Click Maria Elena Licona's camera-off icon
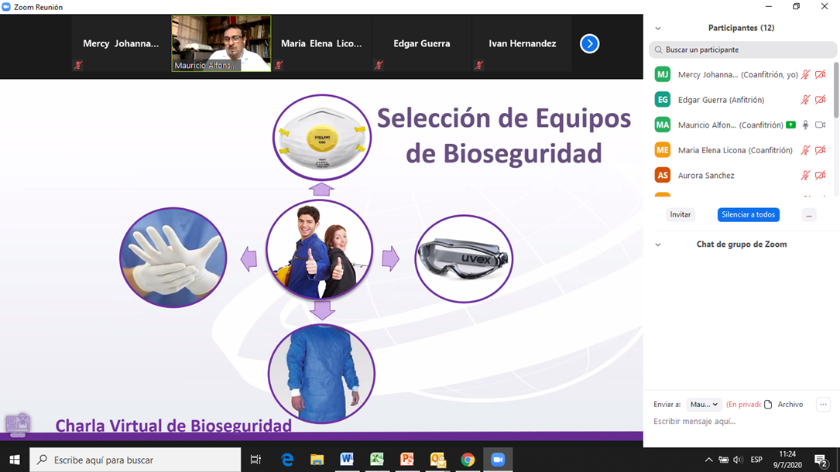The width and height of the screenshot is (840, 472). point(820,150)
